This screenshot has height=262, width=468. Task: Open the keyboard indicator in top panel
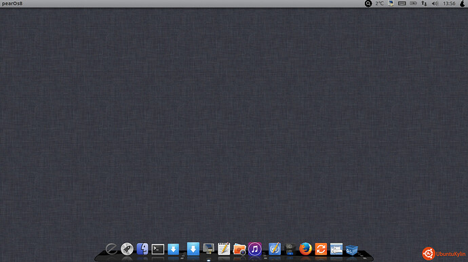(x=402, y=3)
